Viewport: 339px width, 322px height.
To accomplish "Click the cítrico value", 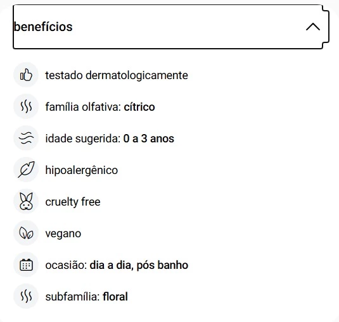I will pyautogui.click(x=139, y=107).
